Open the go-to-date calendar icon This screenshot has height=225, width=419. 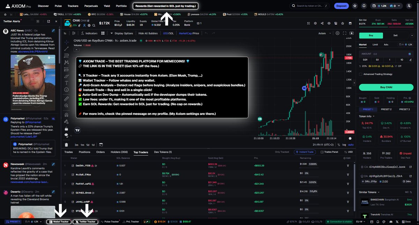pos(101,145)
